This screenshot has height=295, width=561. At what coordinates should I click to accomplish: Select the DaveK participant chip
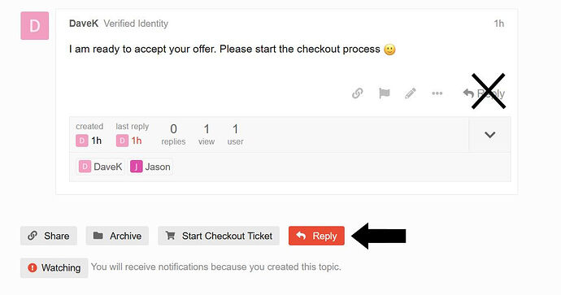click(101, 167)
